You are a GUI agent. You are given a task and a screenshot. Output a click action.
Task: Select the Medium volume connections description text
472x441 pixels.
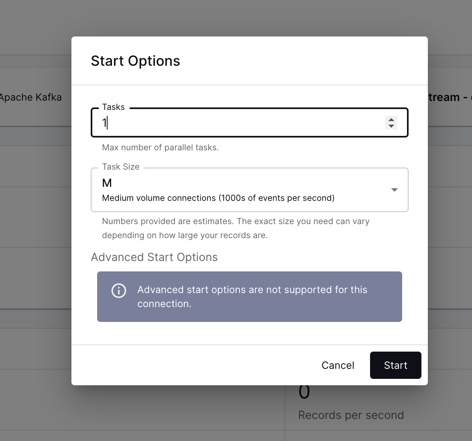218,198
